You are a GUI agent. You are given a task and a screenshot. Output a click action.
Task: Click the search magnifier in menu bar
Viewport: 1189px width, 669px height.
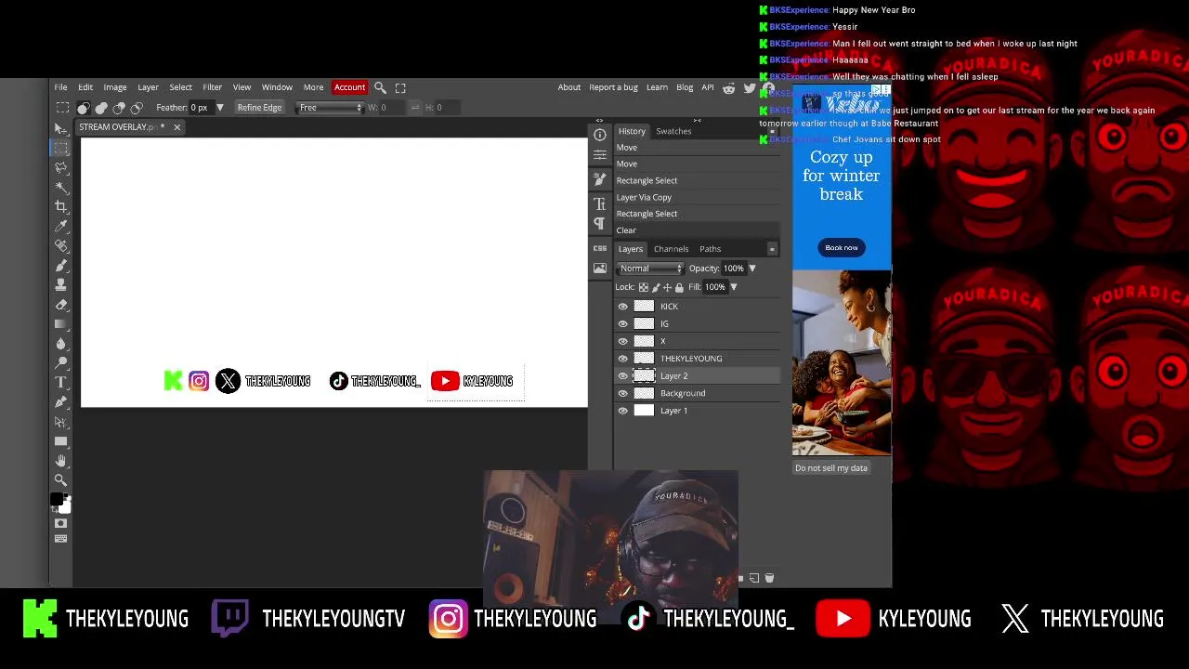[380, 87]
